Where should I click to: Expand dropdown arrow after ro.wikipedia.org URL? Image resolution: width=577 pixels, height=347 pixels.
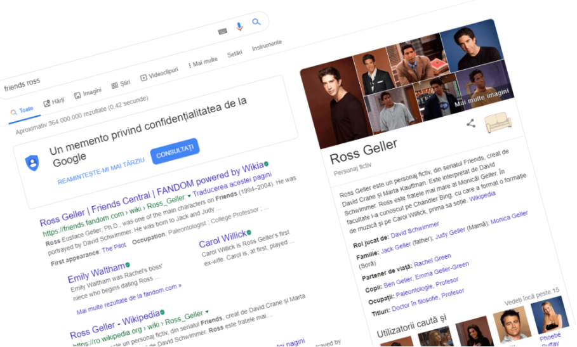pyautogui.click(x=207, y=313)
